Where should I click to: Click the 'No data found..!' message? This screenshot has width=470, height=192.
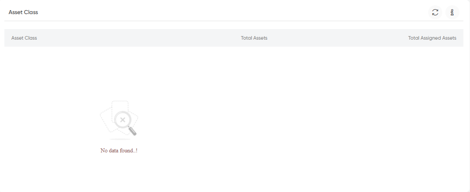119,151
